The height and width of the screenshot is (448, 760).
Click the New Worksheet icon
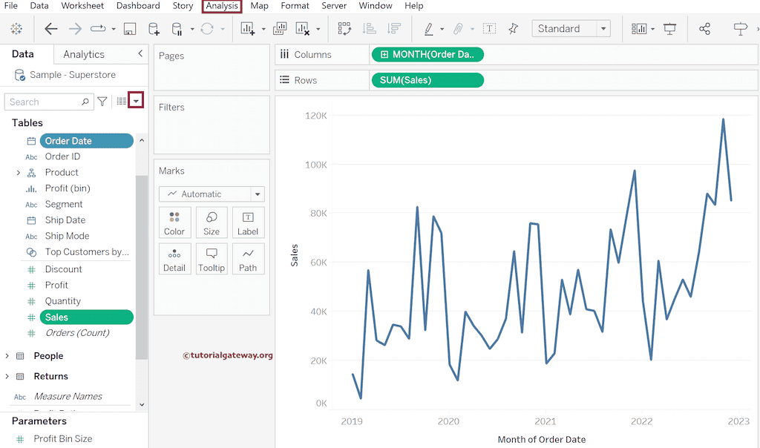[x=248, y=29]
